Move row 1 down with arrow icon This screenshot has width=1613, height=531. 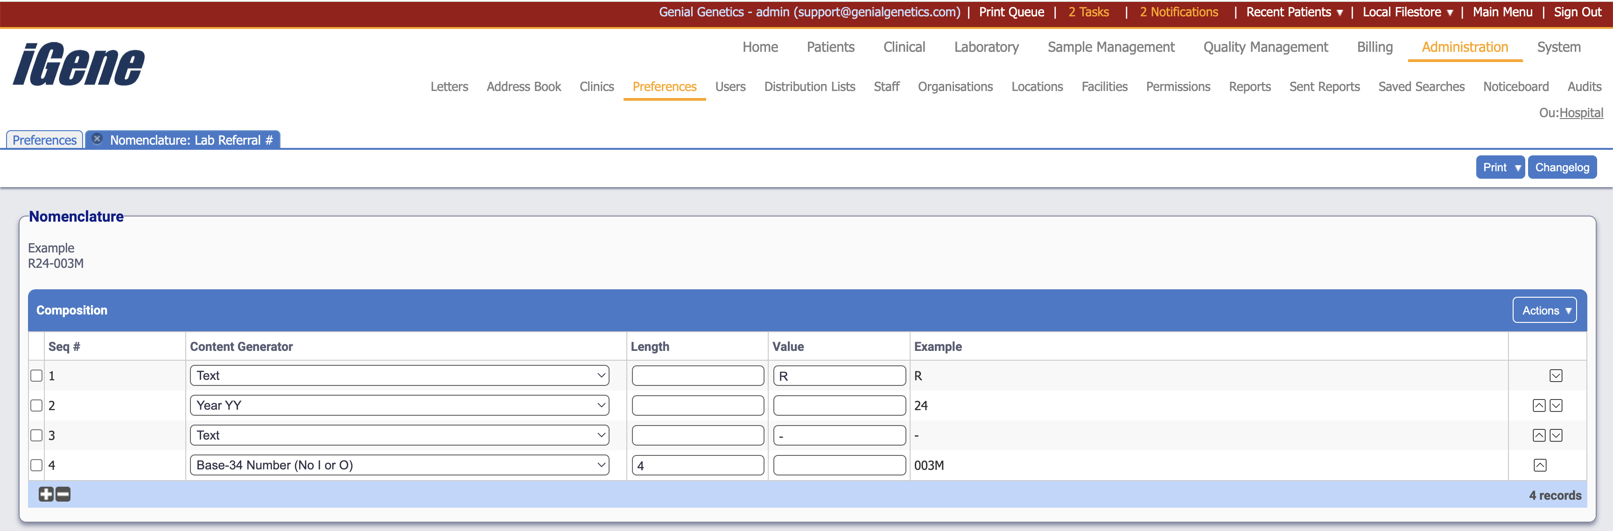coord(1556,376)
